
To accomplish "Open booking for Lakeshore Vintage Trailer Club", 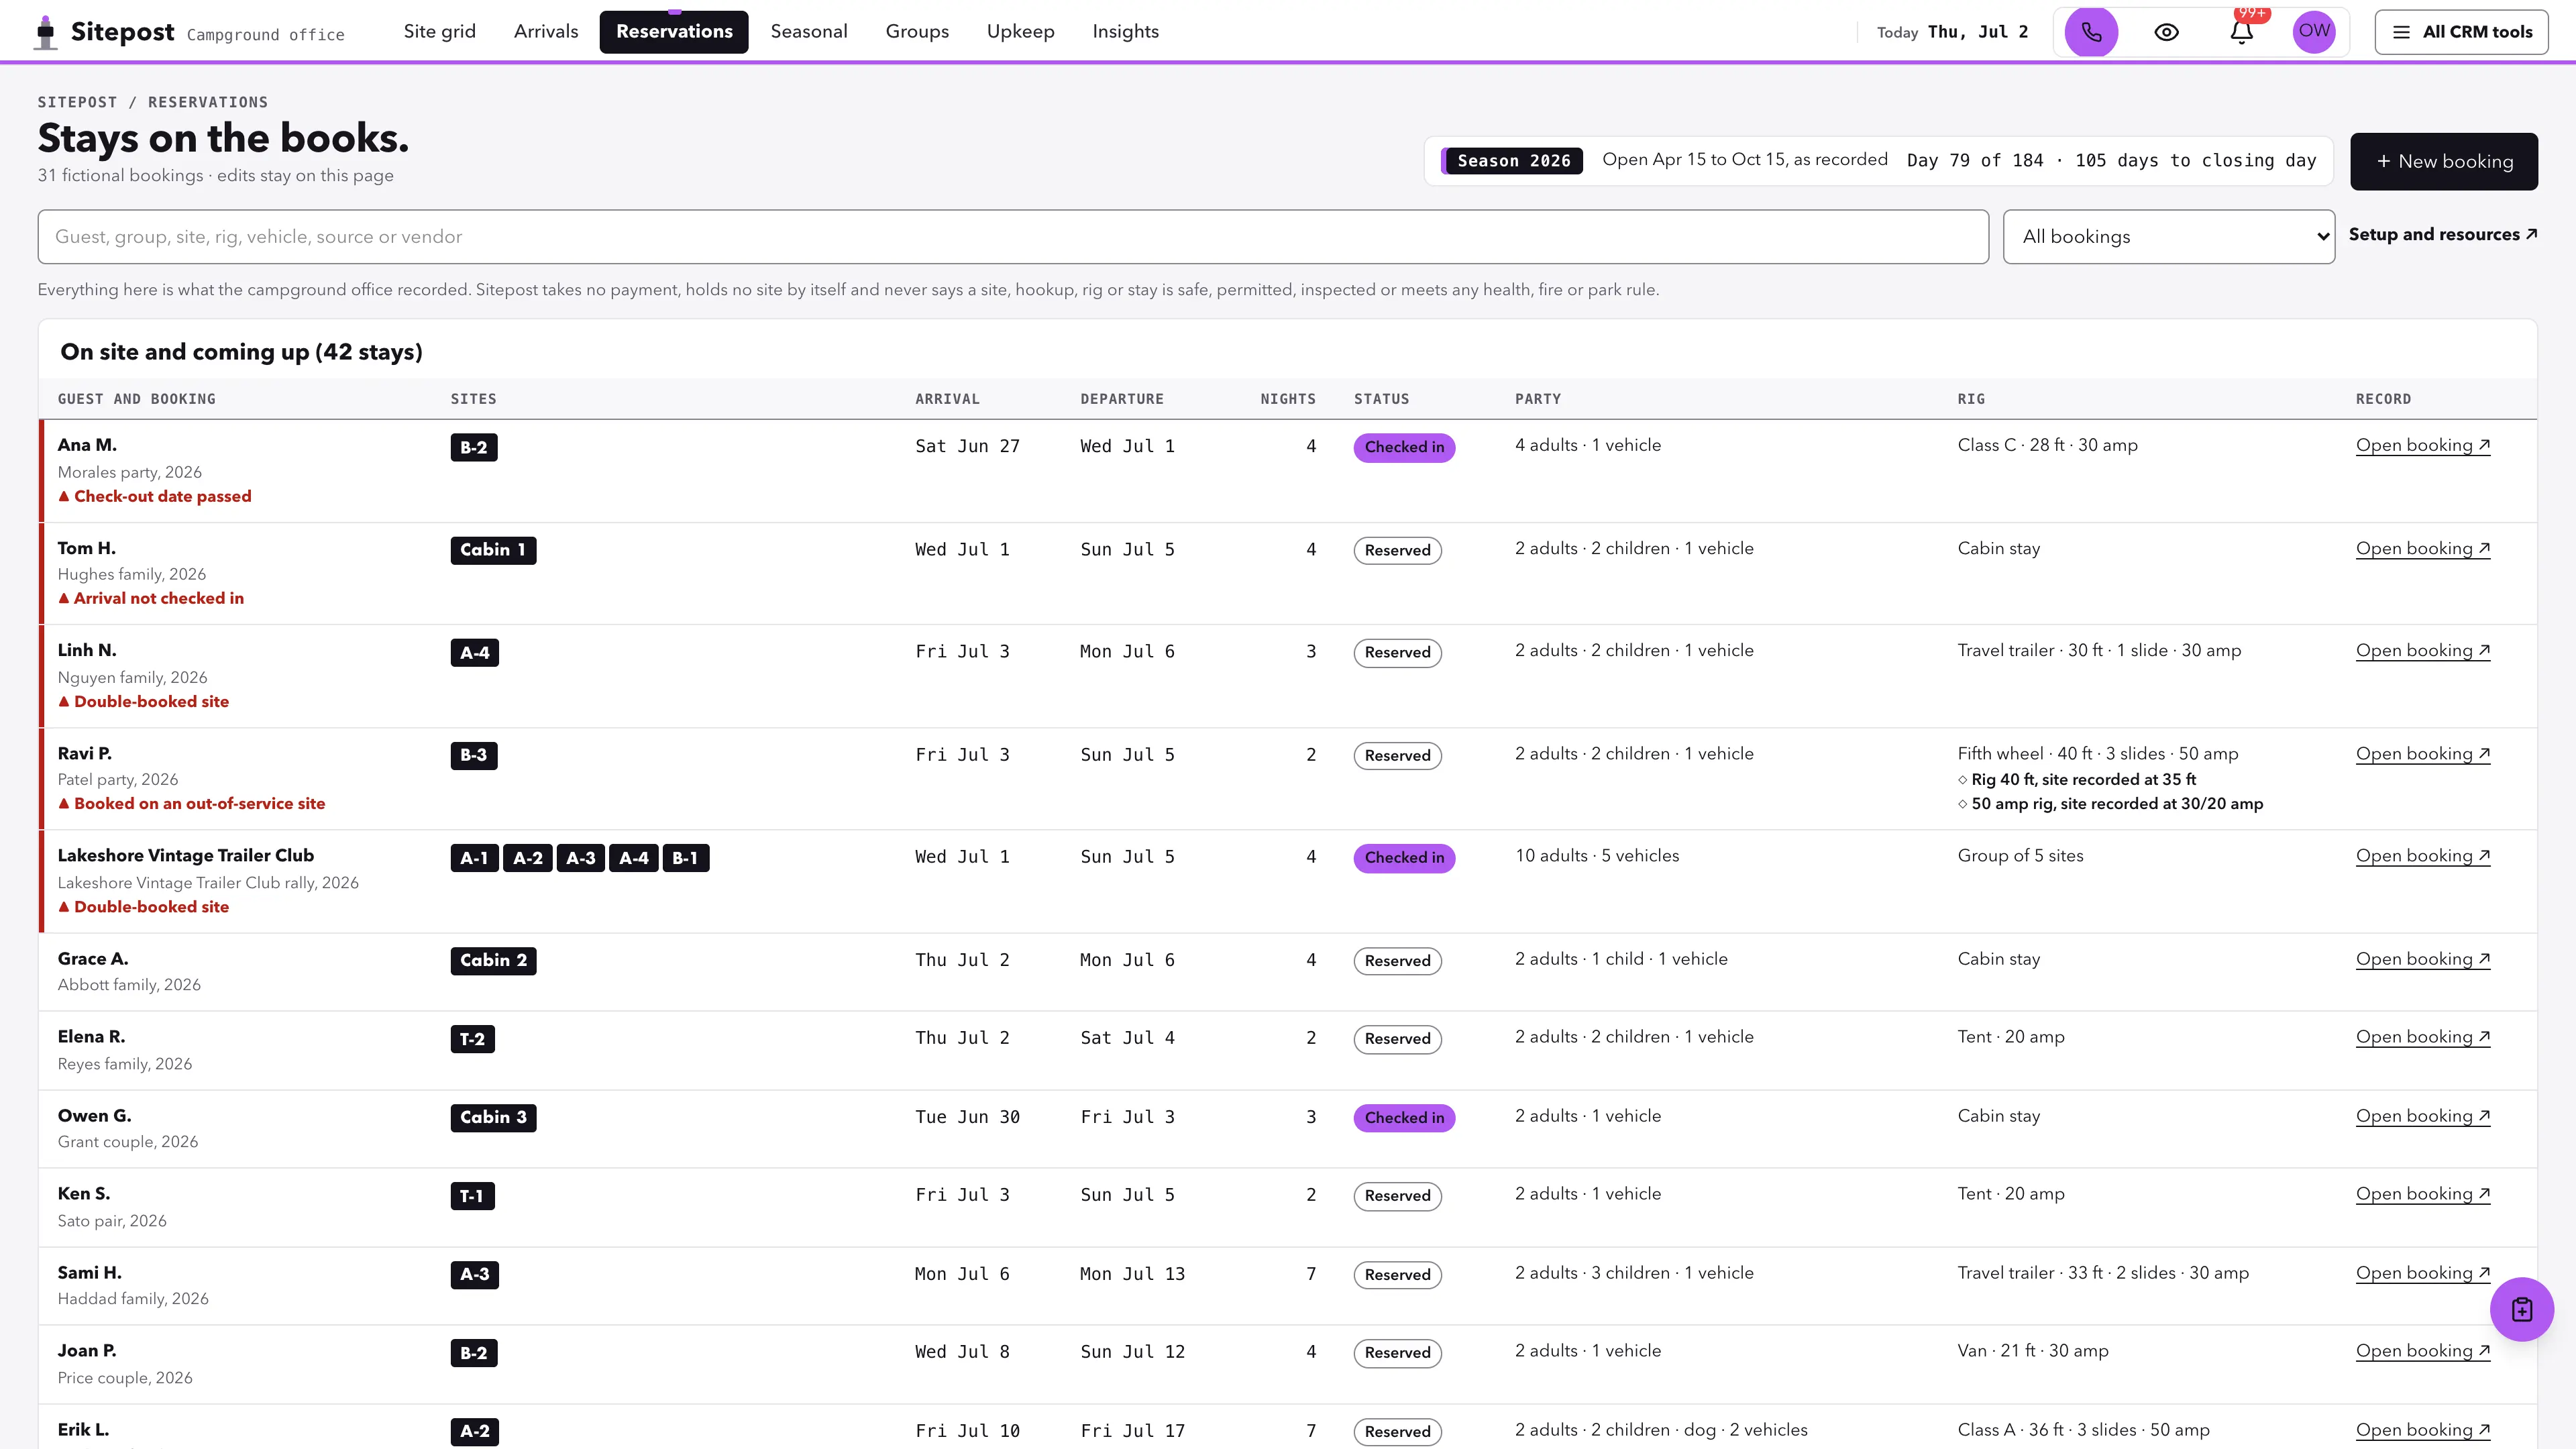I will (2422, 856).
